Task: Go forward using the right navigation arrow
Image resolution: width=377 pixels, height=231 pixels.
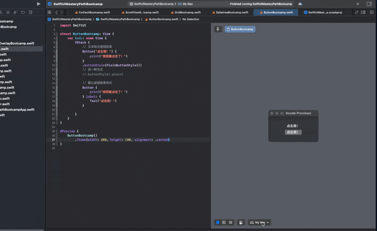Action: click(63, 12)
